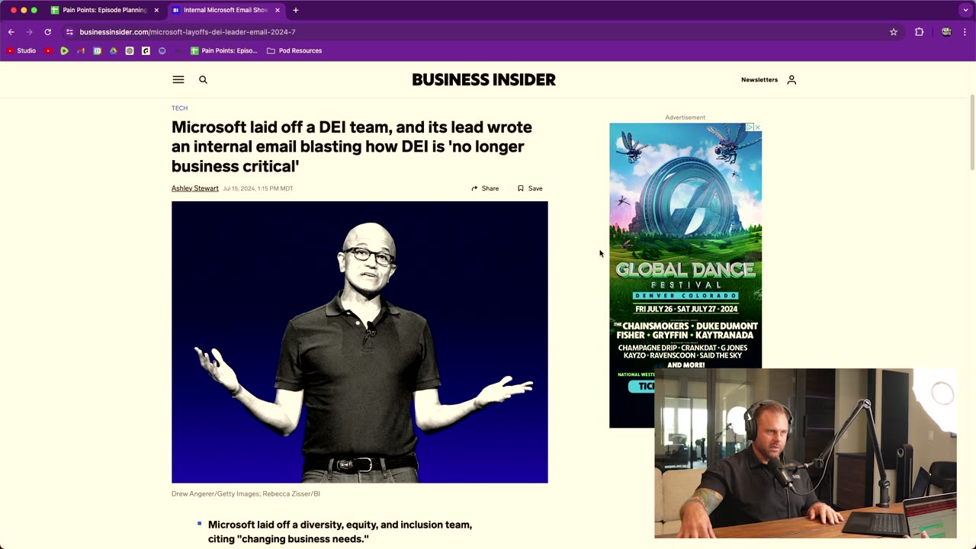
Task: Select the Internal Microsoft Email Show tab
Action: pyautogui.click(x=226, y=10)
